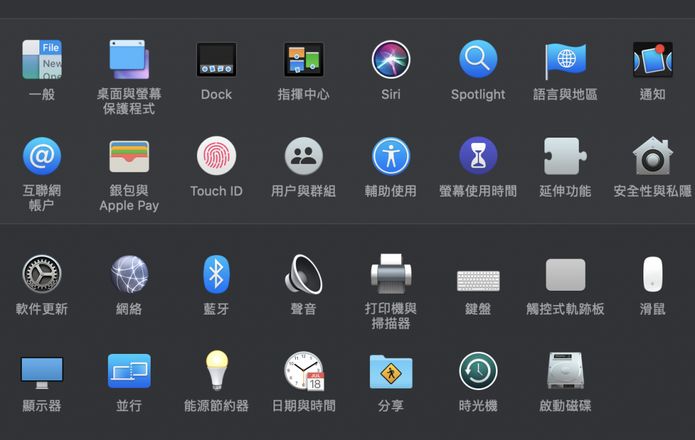Open 延伸功能 puzzle piece icon
This screenshot has width=695, height=440.
565,156
